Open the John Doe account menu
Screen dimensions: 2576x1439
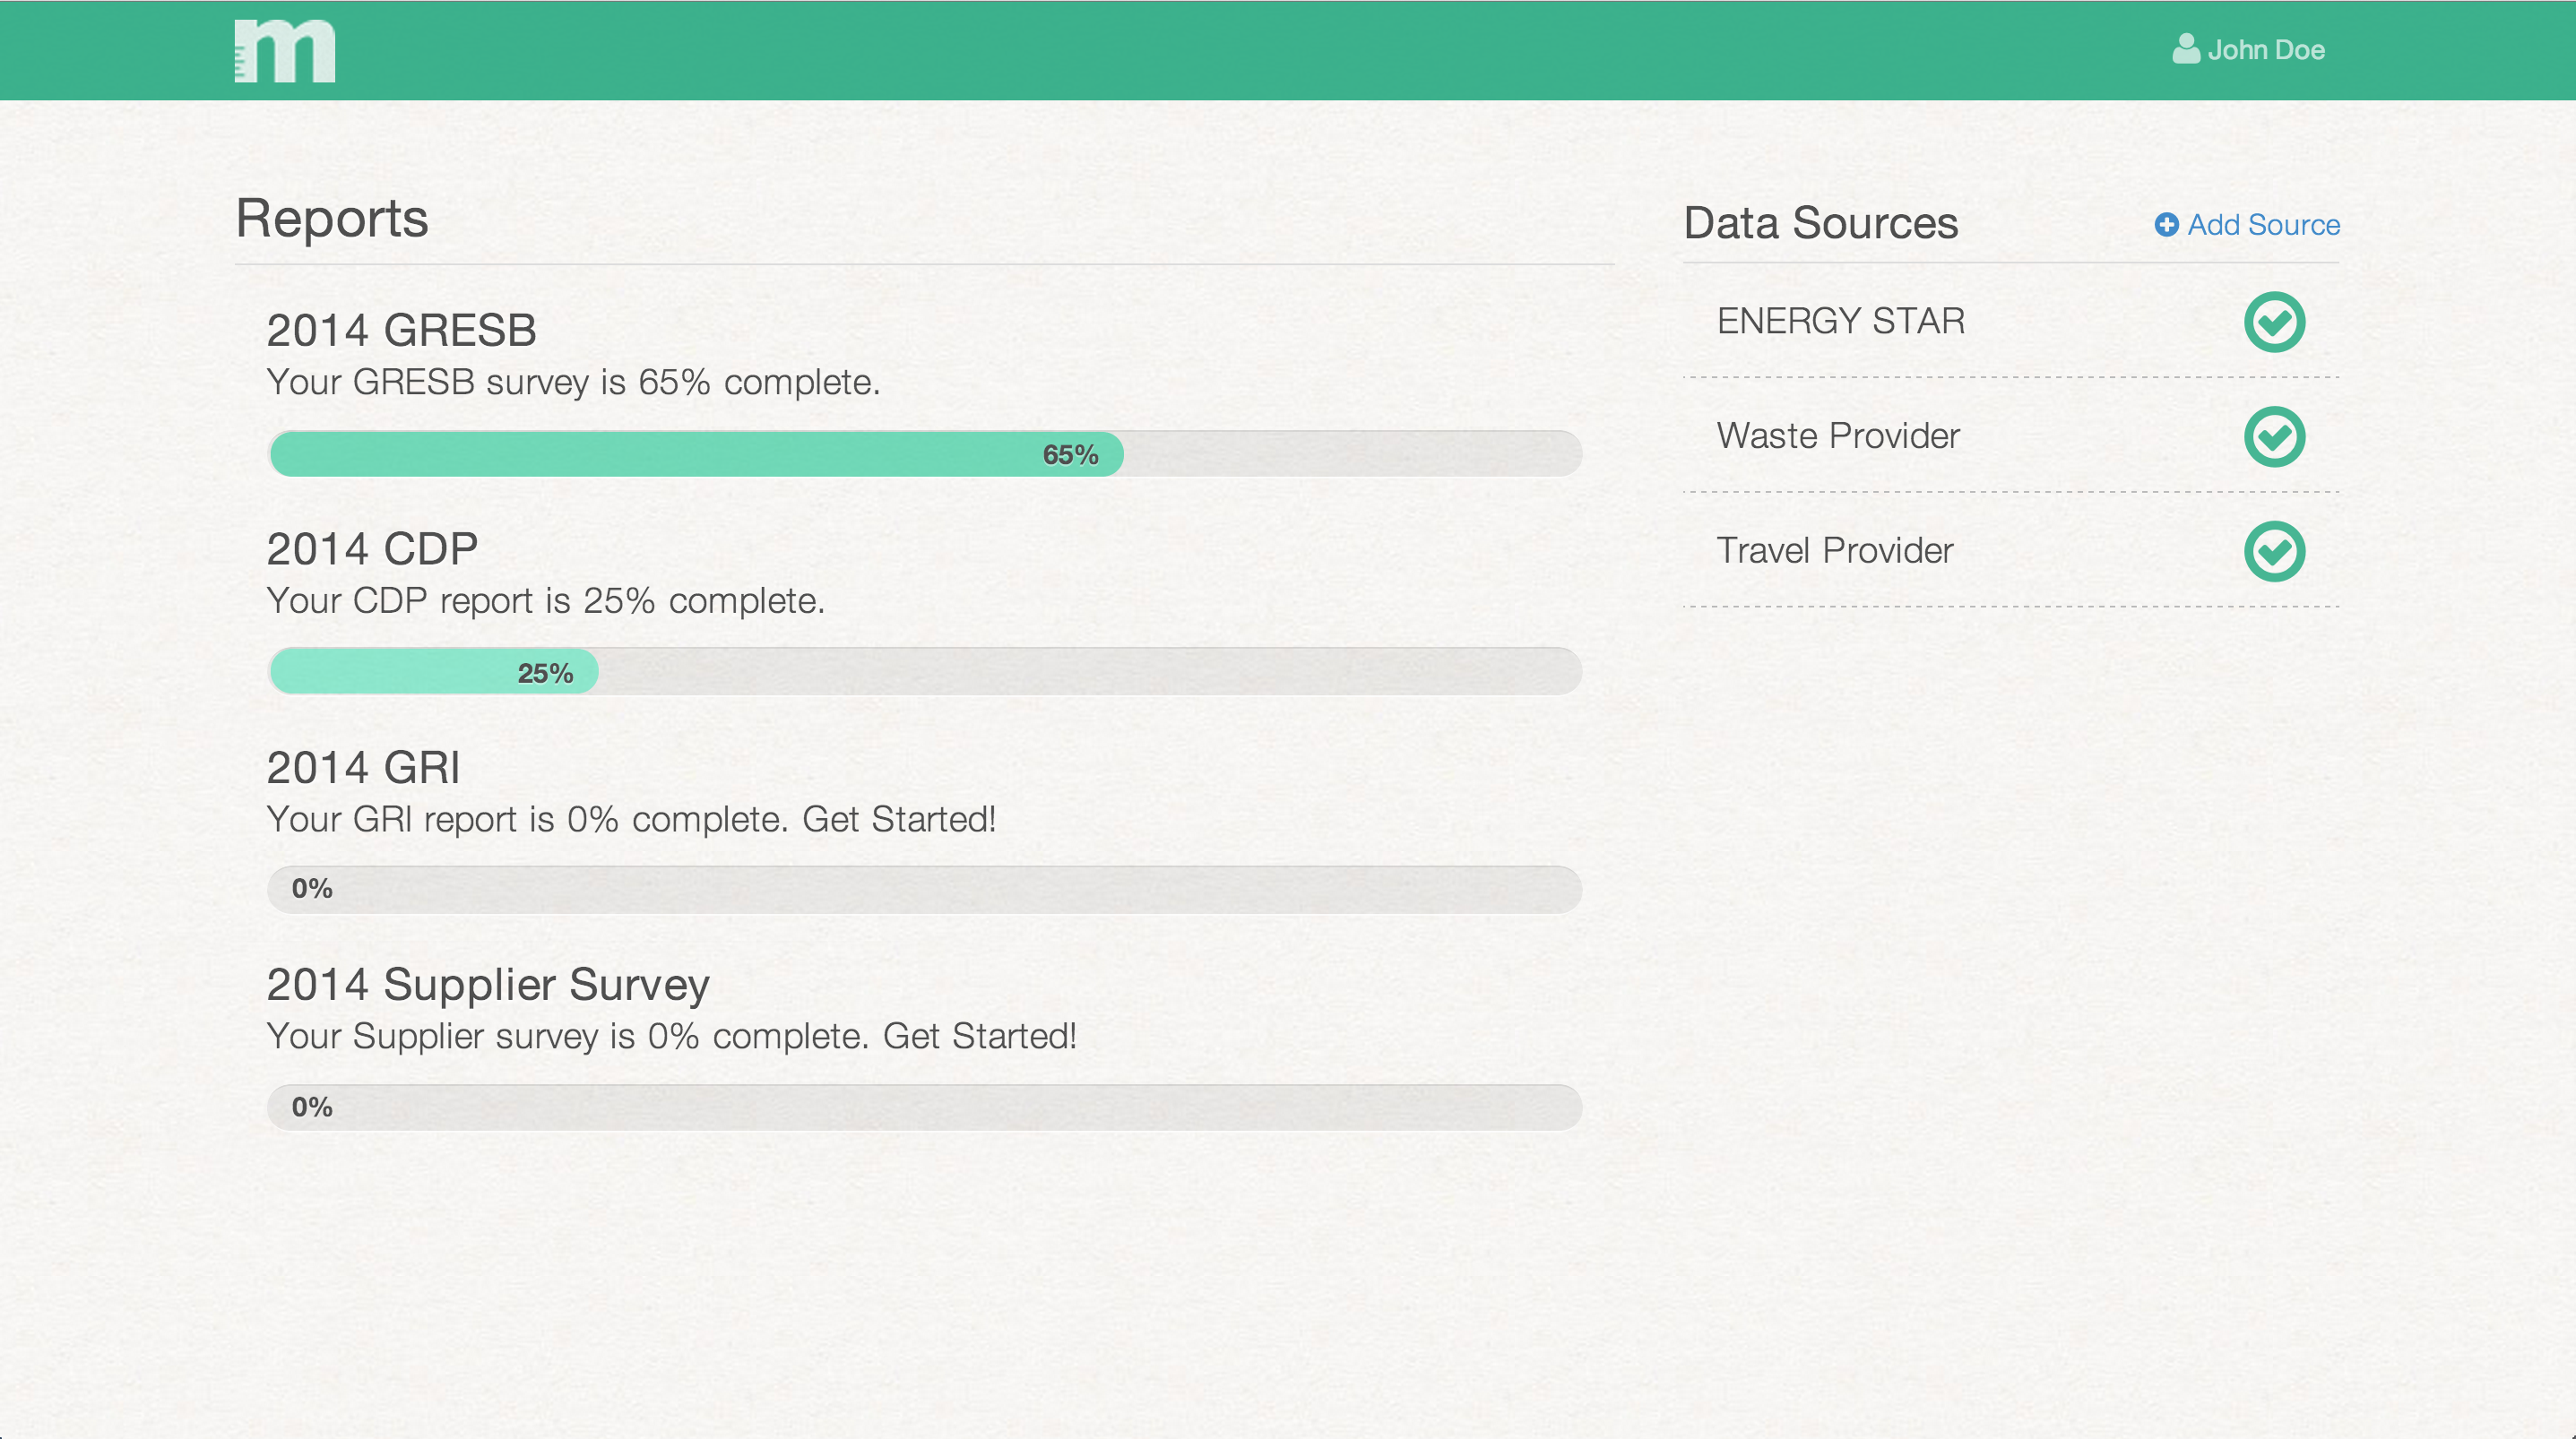(2249, 50)
